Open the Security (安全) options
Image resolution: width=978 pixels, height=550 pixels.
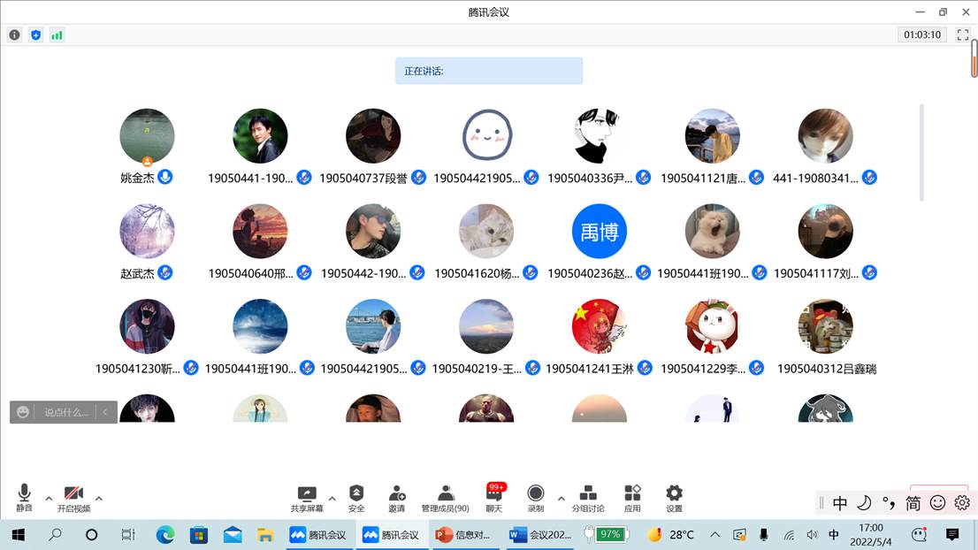[356, 498]
